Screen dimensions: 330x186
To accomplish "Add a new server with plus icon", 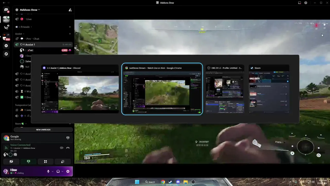I will (6, 46).
